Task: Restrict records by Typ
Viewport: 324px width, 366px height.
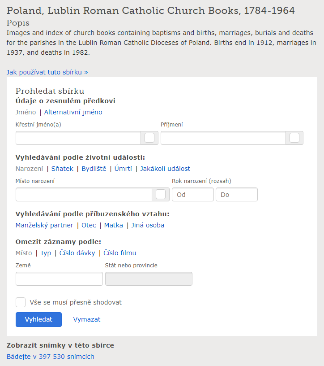Action: (x=46, y=253)
